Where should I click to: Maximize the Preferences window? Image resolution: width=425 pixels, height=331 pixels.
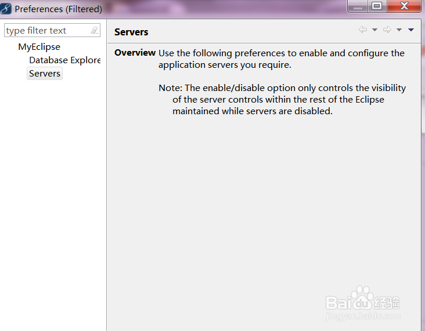(377, 6)
